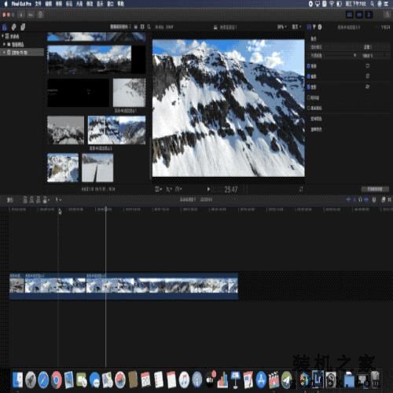Toggle timeline snapping button

tap(366, 200)
